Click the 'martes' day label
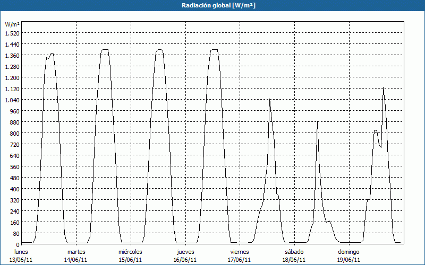 (76, 252)
